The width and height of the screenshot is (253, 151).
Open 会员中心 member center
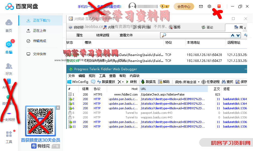click(x=184, y=7)
